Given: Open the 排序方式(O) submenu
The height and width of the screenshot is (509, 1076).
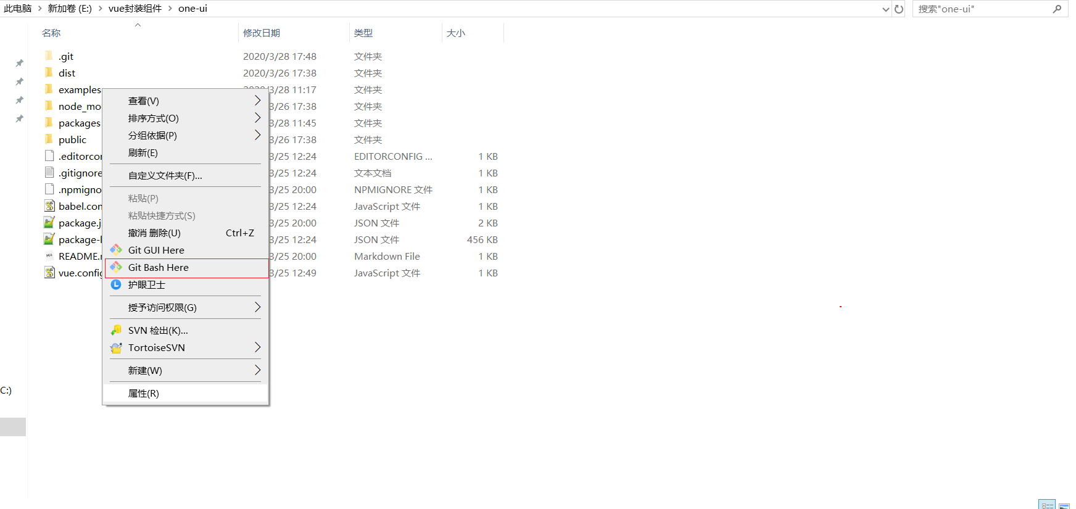Looking at the screenshot, I should pyautogui.click(x=186, y=118).
